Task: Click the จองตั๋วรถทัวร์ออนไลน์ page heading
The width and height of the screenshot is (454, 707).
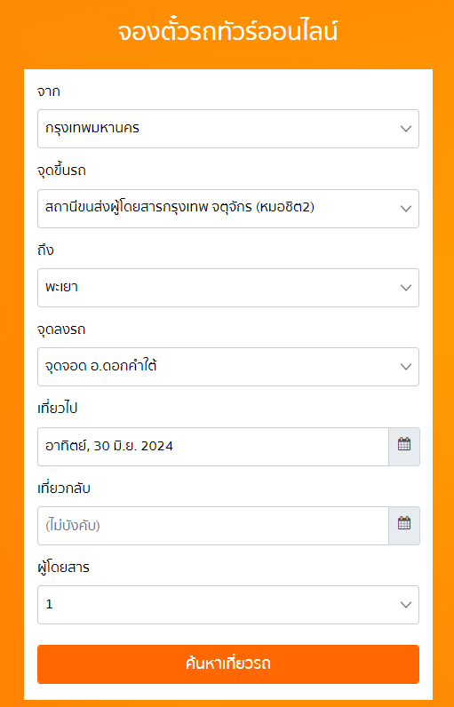Action: 227,33
